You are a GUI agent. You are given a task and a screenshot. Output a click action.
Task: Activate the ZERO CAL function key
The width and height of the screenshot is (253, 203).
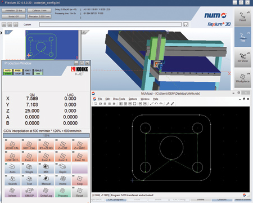[x=12, y=145]
